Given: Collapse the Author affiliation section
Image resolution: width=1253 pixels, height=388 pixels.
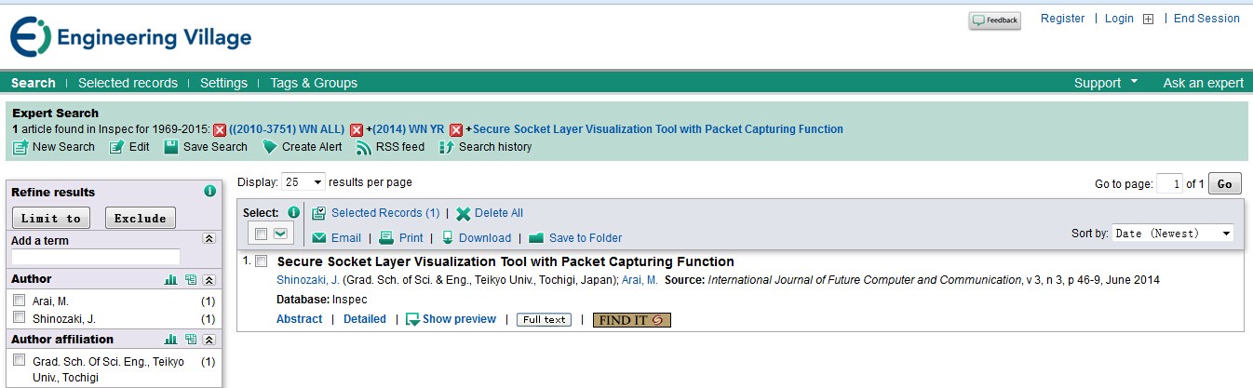Looking at the screenshot, I should (x=209, y=340).
